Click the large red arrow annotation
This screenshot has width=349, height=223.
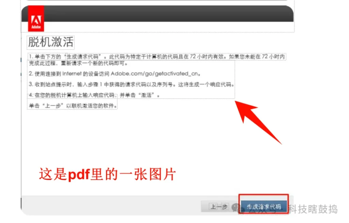click(x=258, y=122)
